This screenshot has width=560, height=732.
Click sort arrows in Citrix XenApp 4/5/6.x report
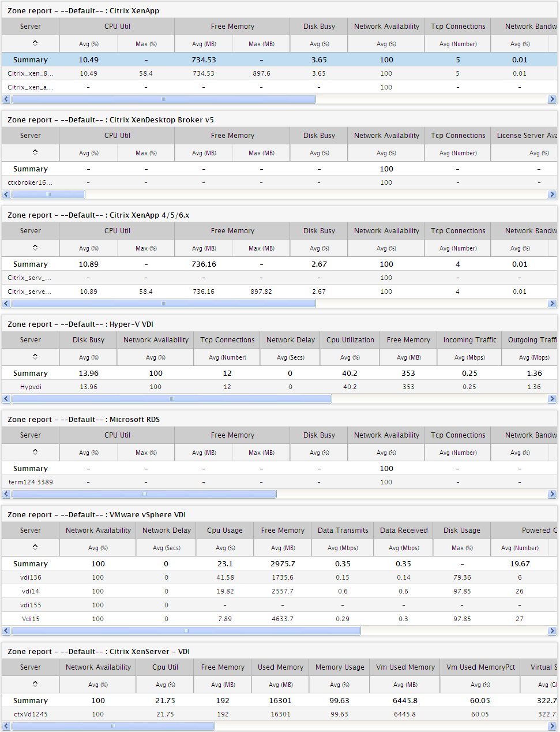tap(35, 247)
